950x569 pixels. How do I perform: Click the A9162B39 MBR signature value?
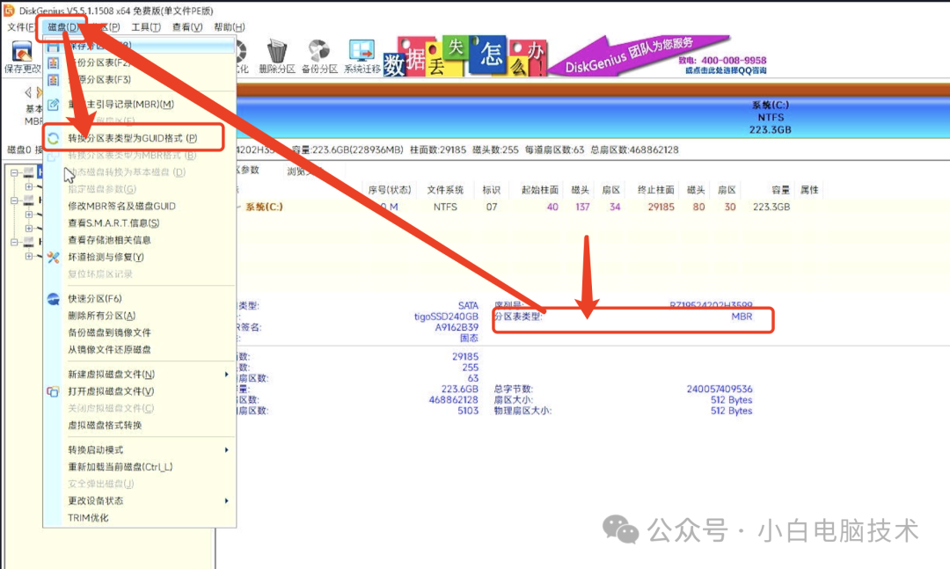457,327
